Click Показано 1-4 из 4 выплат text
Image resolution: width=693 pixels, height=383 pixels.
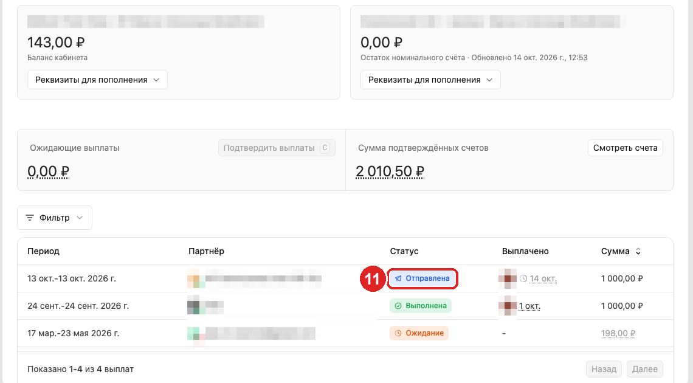tap(80, 369)
